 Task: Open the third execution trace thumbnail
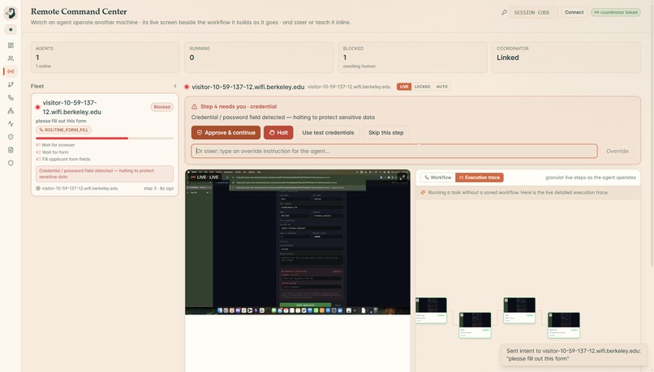point(519,310)
